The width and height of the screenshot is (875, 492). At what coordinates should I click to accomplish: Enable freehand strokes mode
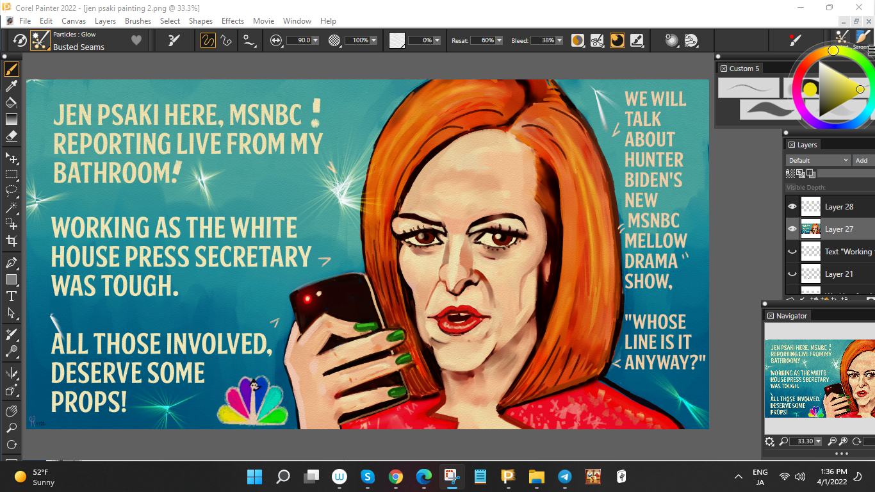pyautogui.click(x=208, y=40)
